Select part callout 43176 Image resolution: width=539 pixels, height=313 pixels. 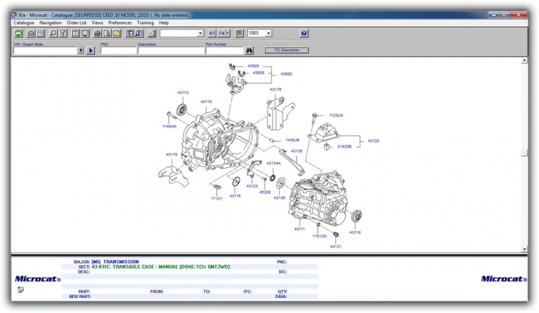point(276,90)
